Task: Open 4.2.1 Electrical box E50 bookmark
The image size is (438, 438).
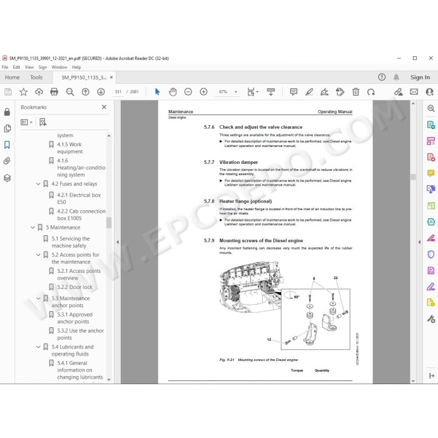Action: [x=79, y=198]
